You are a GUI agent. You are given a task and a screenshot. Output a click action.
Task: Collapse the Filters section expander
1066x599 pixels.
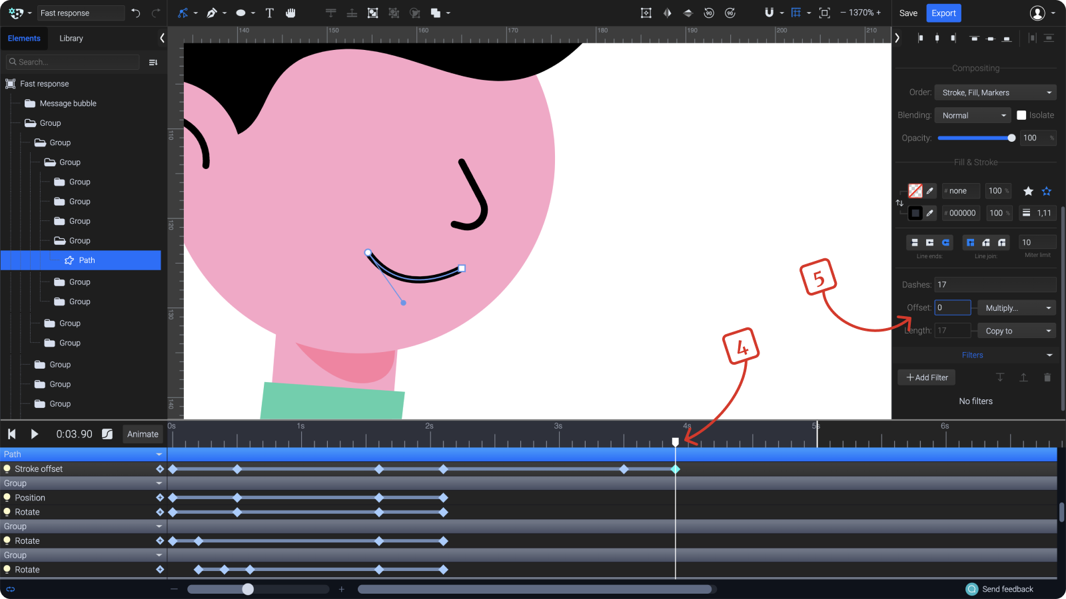pos(1049,355)
